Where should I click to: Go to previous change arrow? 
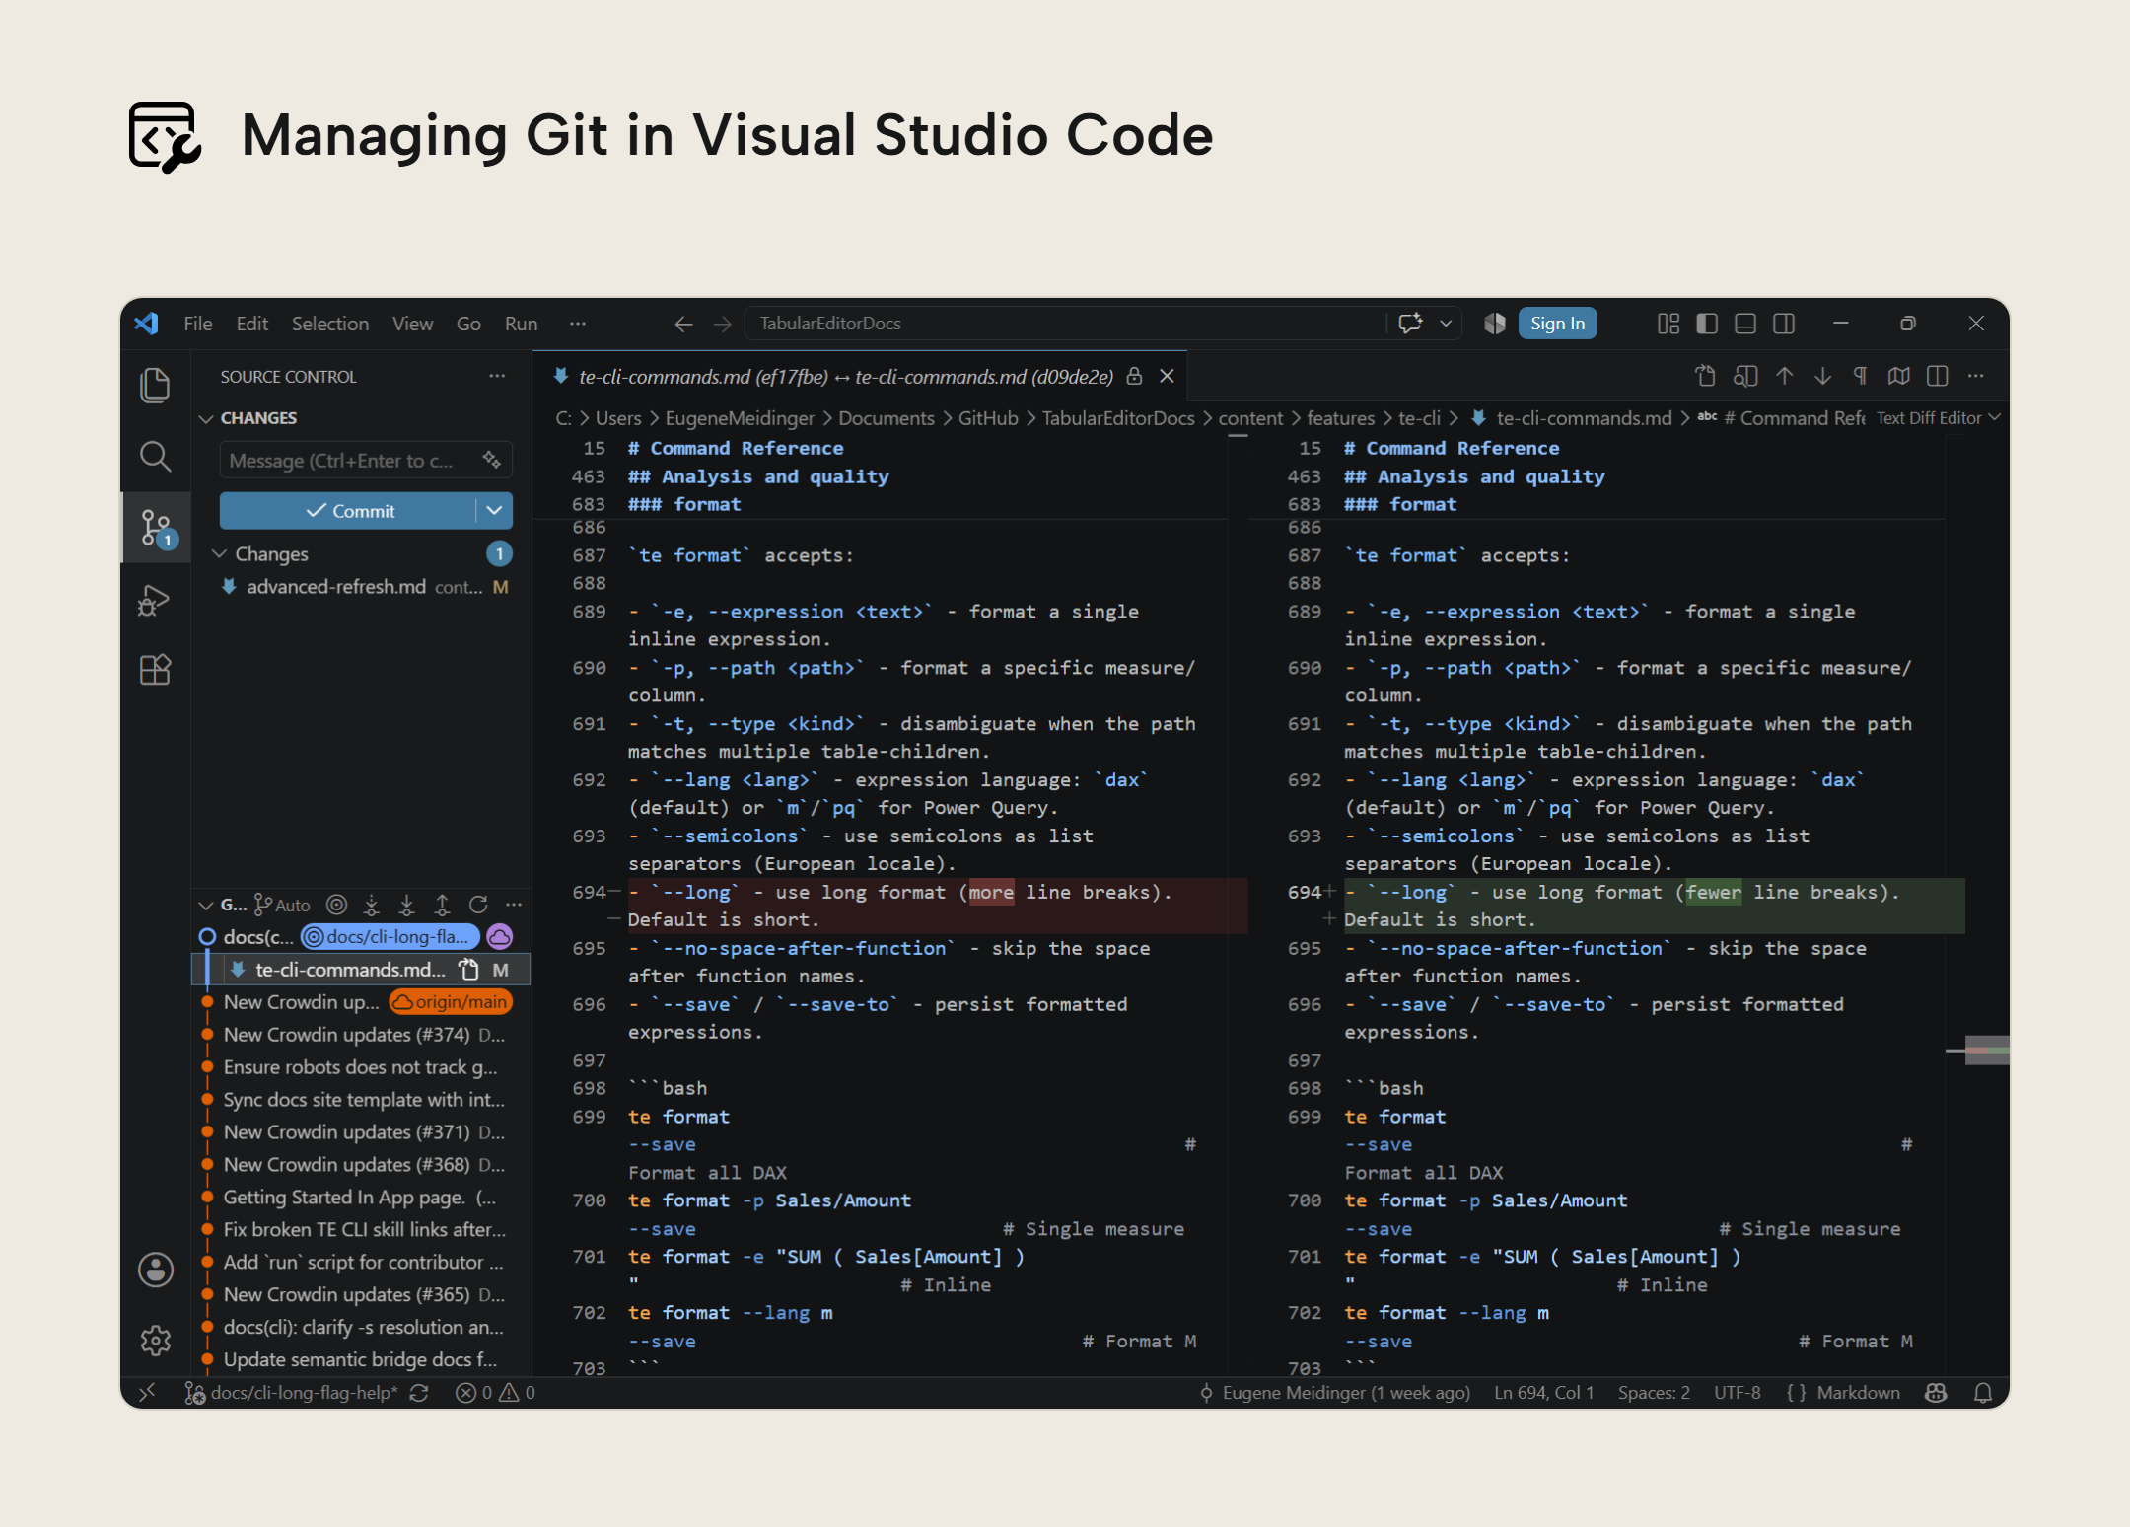click(x=1784, y=376)
